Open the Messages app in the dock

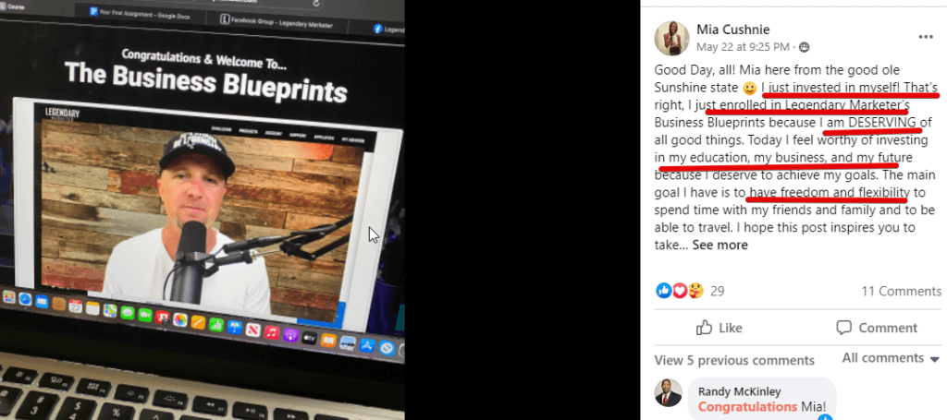[127, 312]
